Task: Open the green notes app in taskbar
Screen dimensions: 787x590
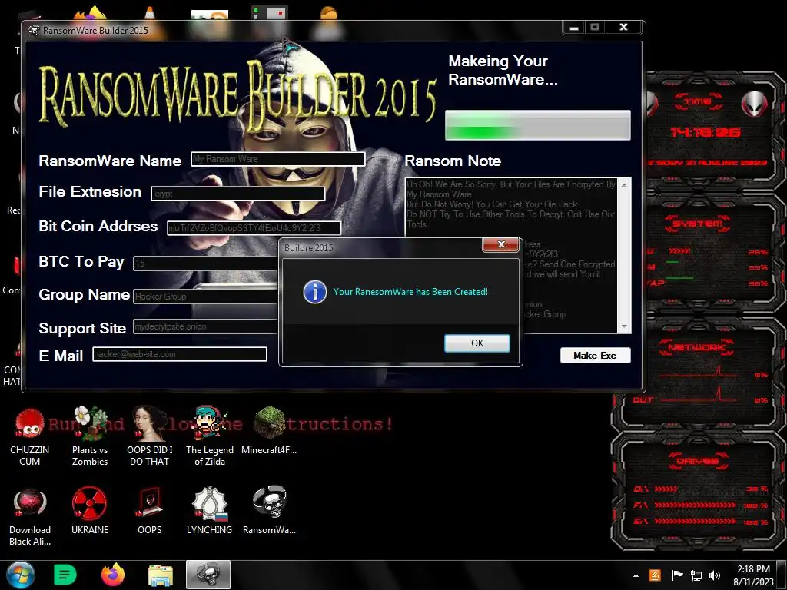Action: [65, 575]
